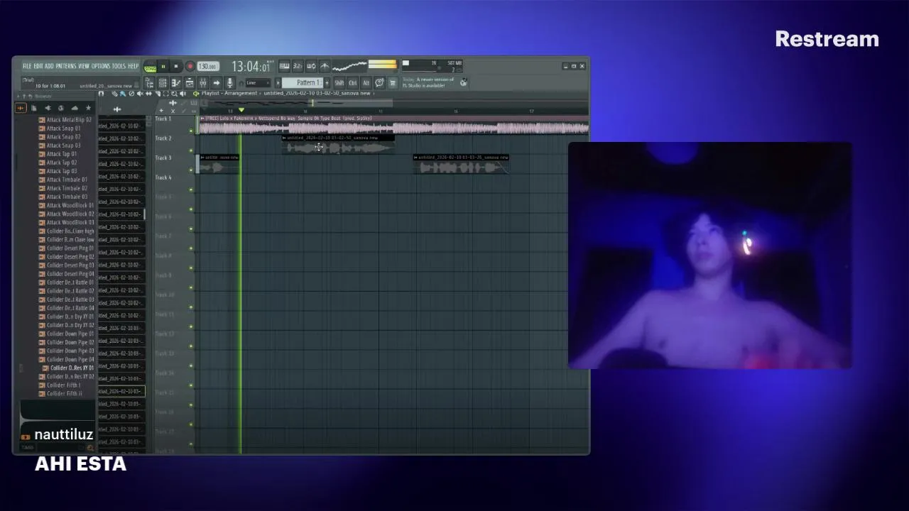Select browser 'All' tab icon
The height and width of the screenshot is (511, 909).
click(20, 108)
